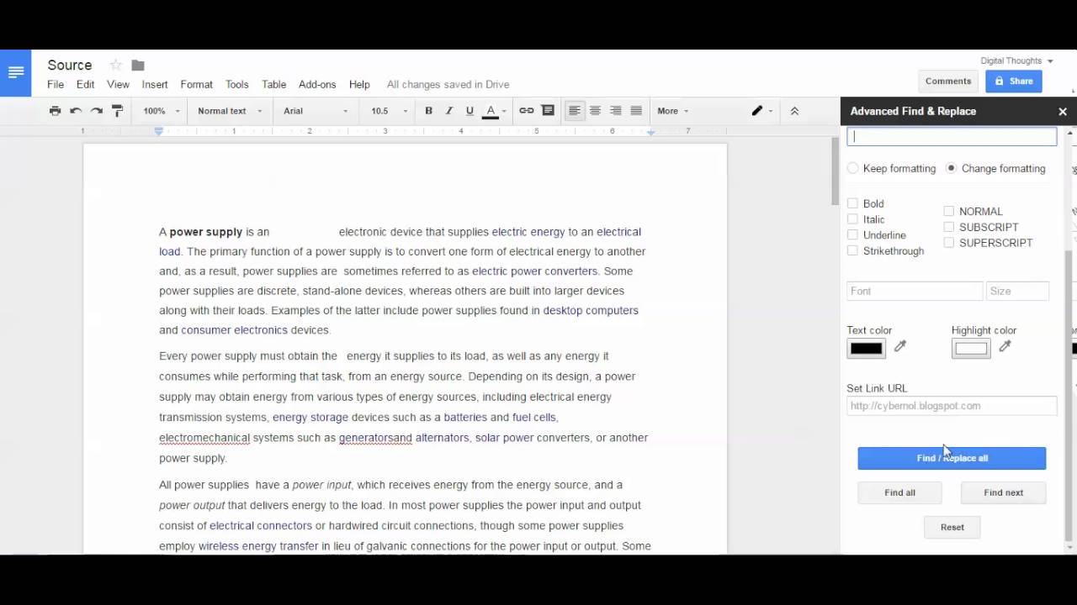Open the Insert menu
The width and height of the screenshot is (1077, 605).
click(x=155, y=84)
